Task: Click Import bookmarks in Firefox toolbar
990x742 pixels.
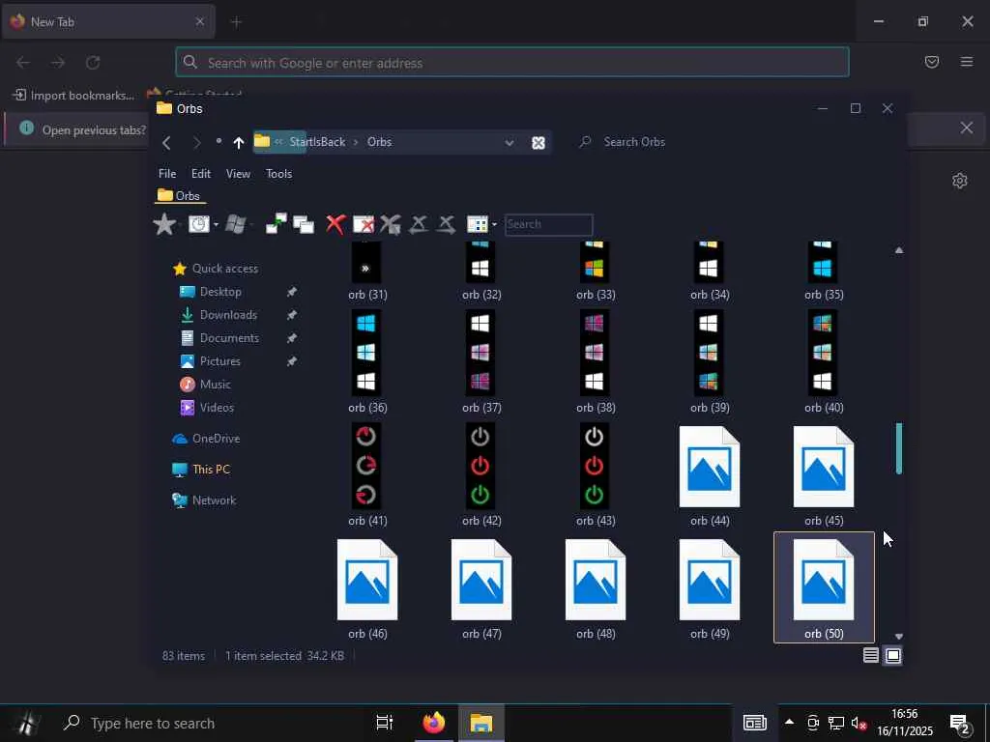Action: point(73,96)
